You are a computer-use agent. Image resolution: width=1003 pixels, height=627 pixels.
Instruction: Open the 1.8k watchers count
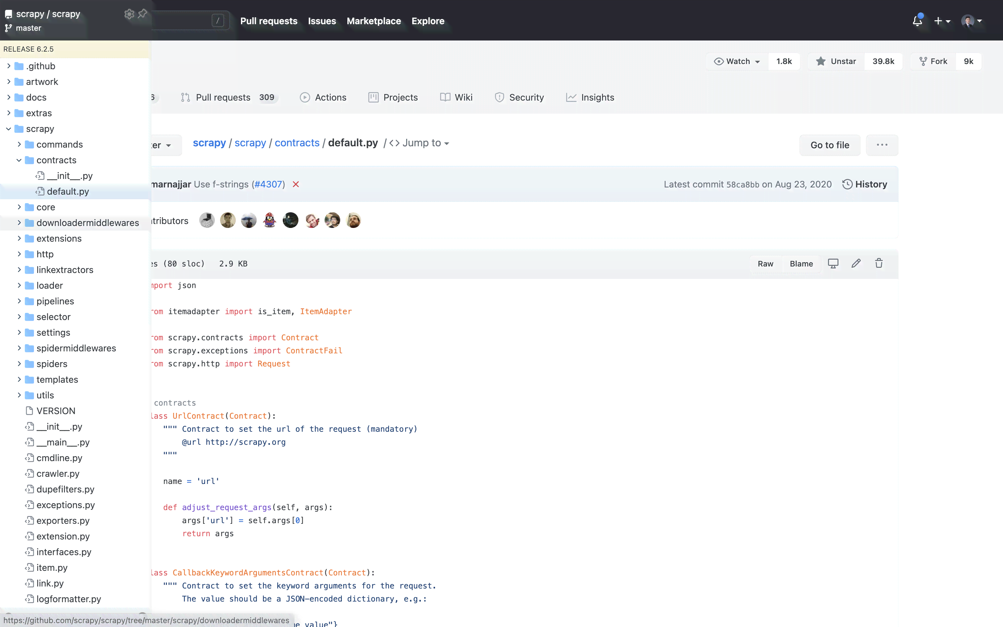784,61
